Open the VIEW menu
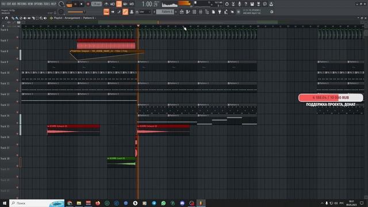 point(30,4)
